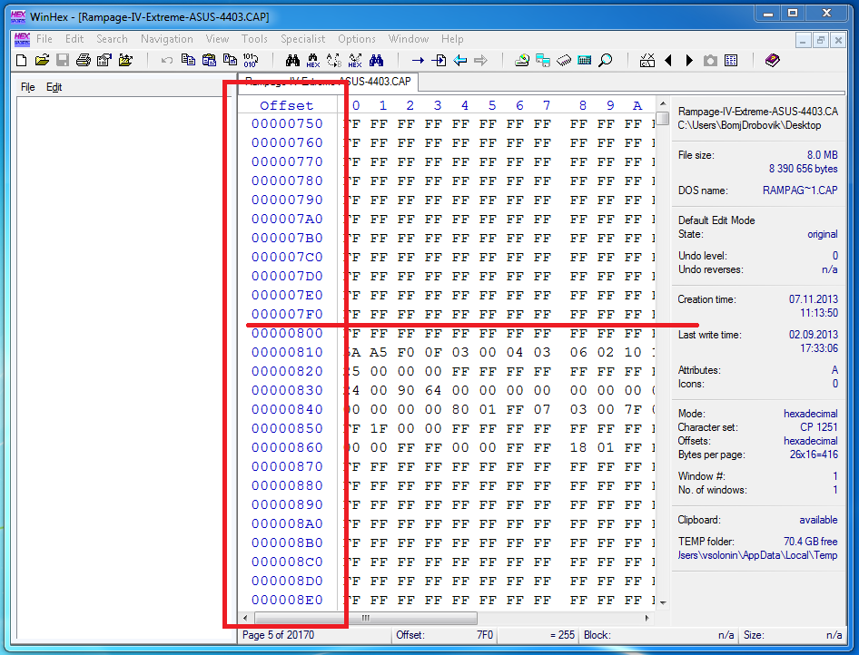859x655 pixels.
Task: Open the File menu in the menu bar
Action: pos(44,39)
